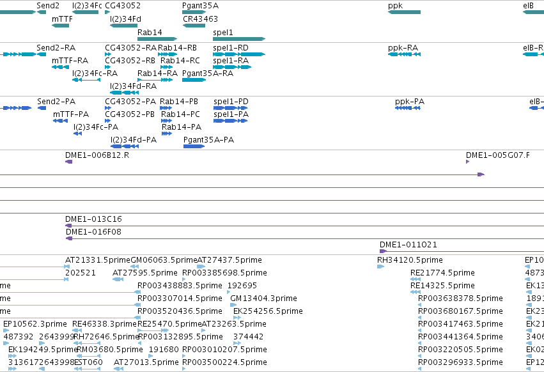Select EST AT27013.5prime
Screen dimensions: 544x372
(x=118, y=369)
